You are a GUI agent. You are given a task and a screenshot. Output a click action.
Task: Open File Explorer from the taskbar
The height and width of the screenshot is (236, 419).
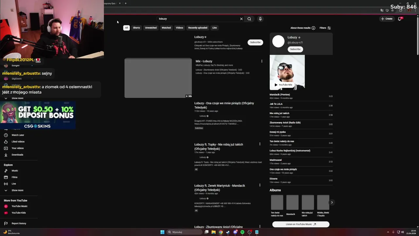[213, 232]
